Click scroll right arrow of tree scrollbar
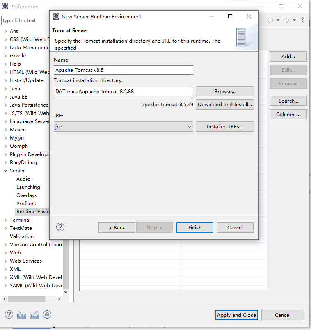The width and height of the screenshot is (311, 330). [59, 299]
